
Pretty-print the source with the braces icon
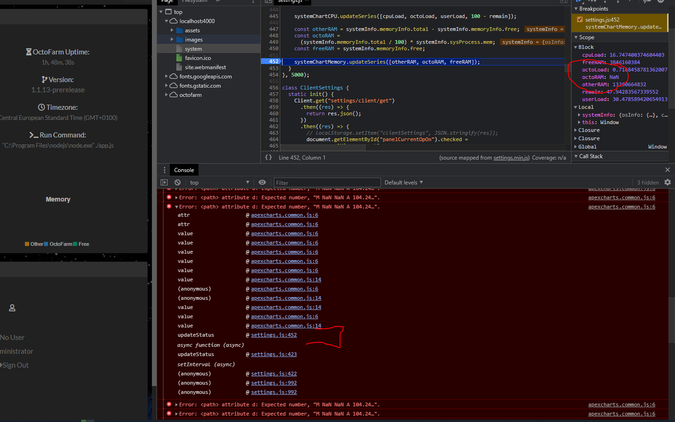(268, 157)
